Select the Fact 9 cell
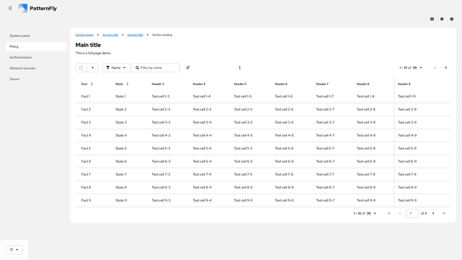This screenshot has height=260, width=462. 85,200
